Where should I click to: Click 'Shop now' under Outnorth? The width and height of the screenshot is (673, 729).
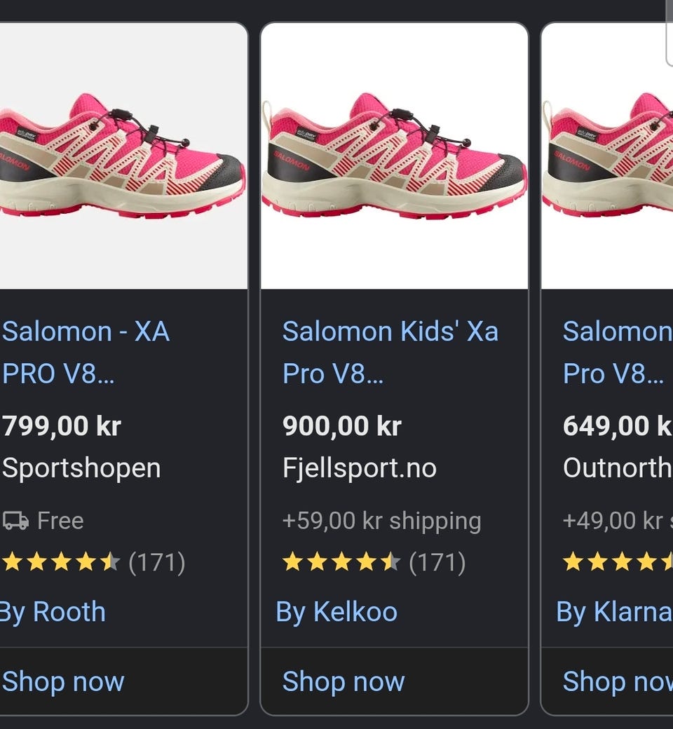click(x=618, y=681)
